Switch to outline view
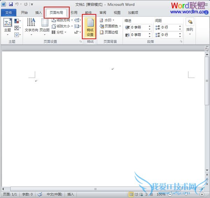210x198 pixels. click(146, 195)
